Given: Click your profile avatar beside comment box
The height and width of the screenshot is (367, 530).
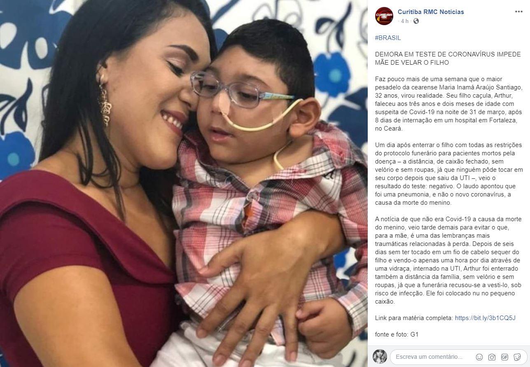Looking at the screenshot, I should click(x=380, y=356).
